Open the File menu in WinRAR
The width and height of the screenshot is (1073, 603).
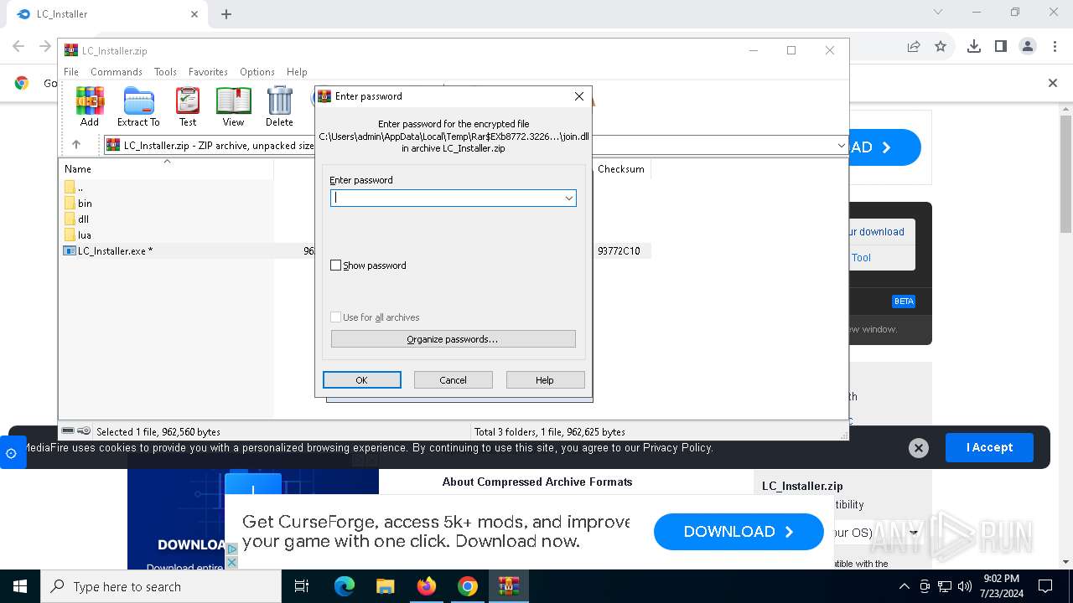pyautogui.click(x=71, y=72)
